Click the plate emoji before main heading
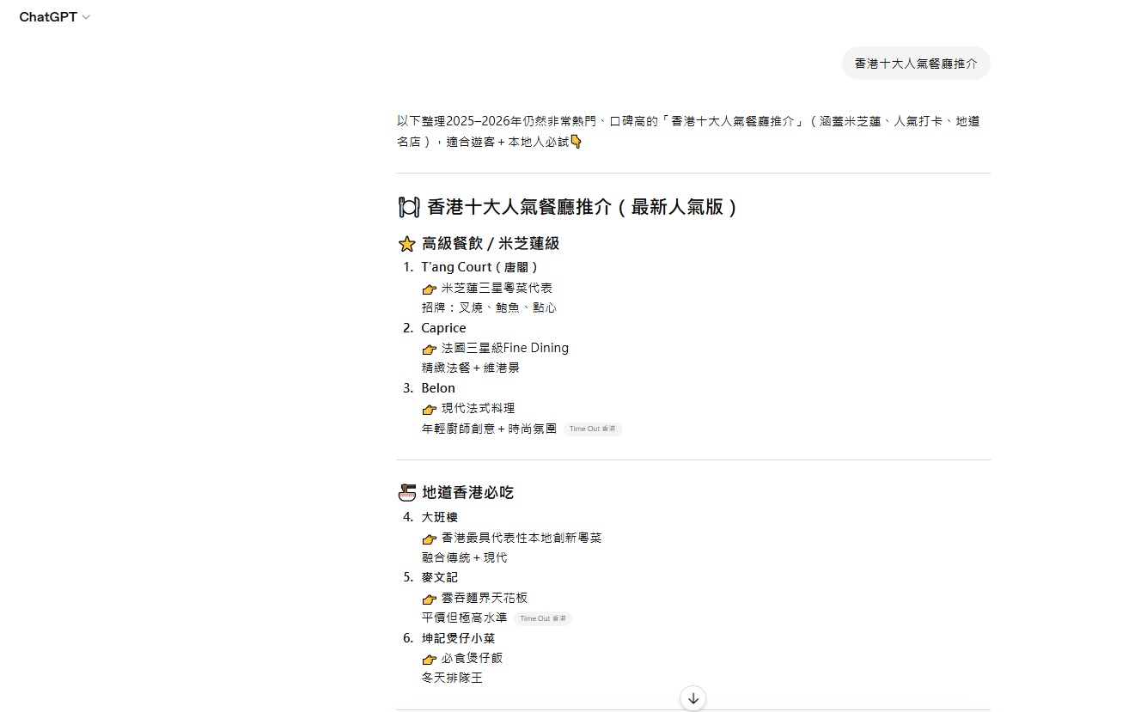This screenshot has height=712, width=1147. click(x=409, y=207)
